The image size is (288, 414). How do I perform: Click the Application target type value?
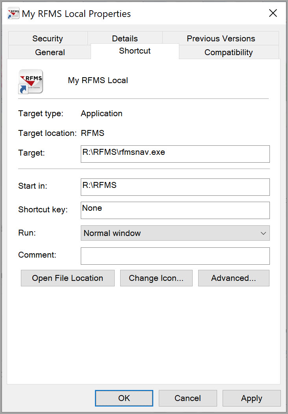[102, 113]
